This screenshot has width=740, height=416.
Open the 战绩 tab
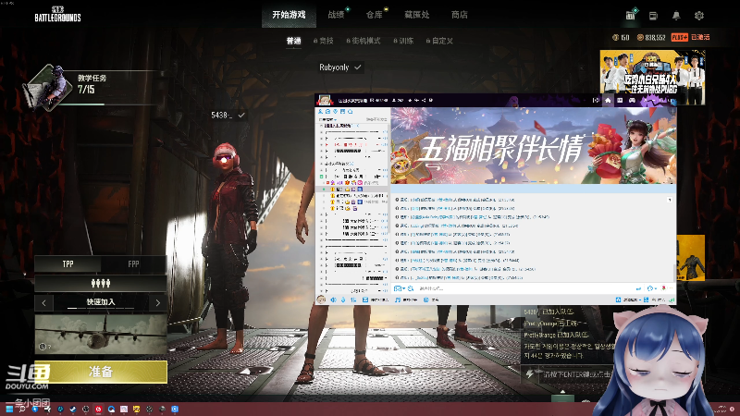337,15
